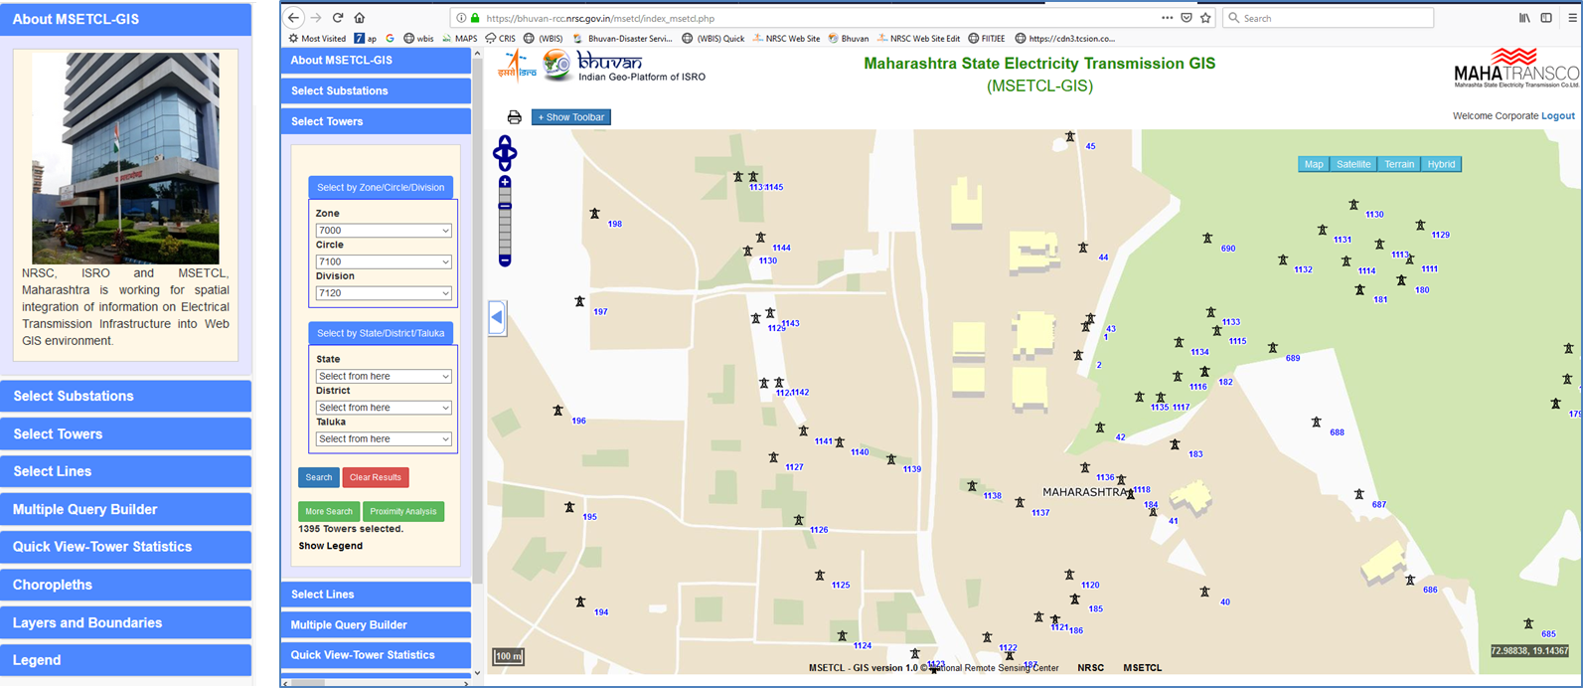This screenshot has height=688, width=1583.
Task: Click tower icon labeled 1139
Action: click(x=891, y=459)
